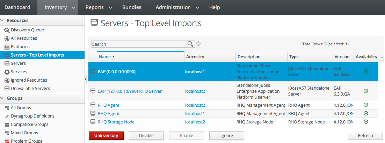Viewport: 385px width, 143px height.
Task: Click the All Resources globe icon
Action: [7, 38]
